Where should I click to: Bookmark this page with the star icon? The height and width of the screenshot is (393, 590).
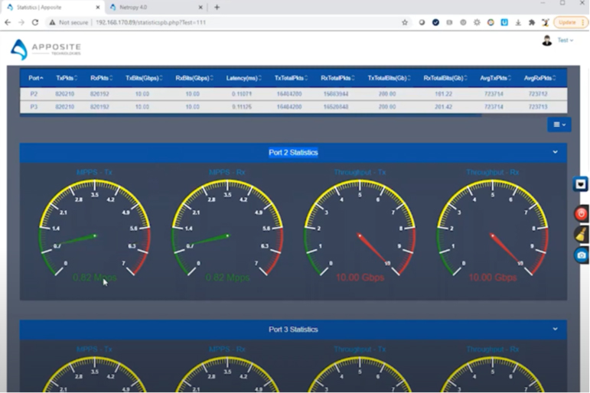[405, 23]
